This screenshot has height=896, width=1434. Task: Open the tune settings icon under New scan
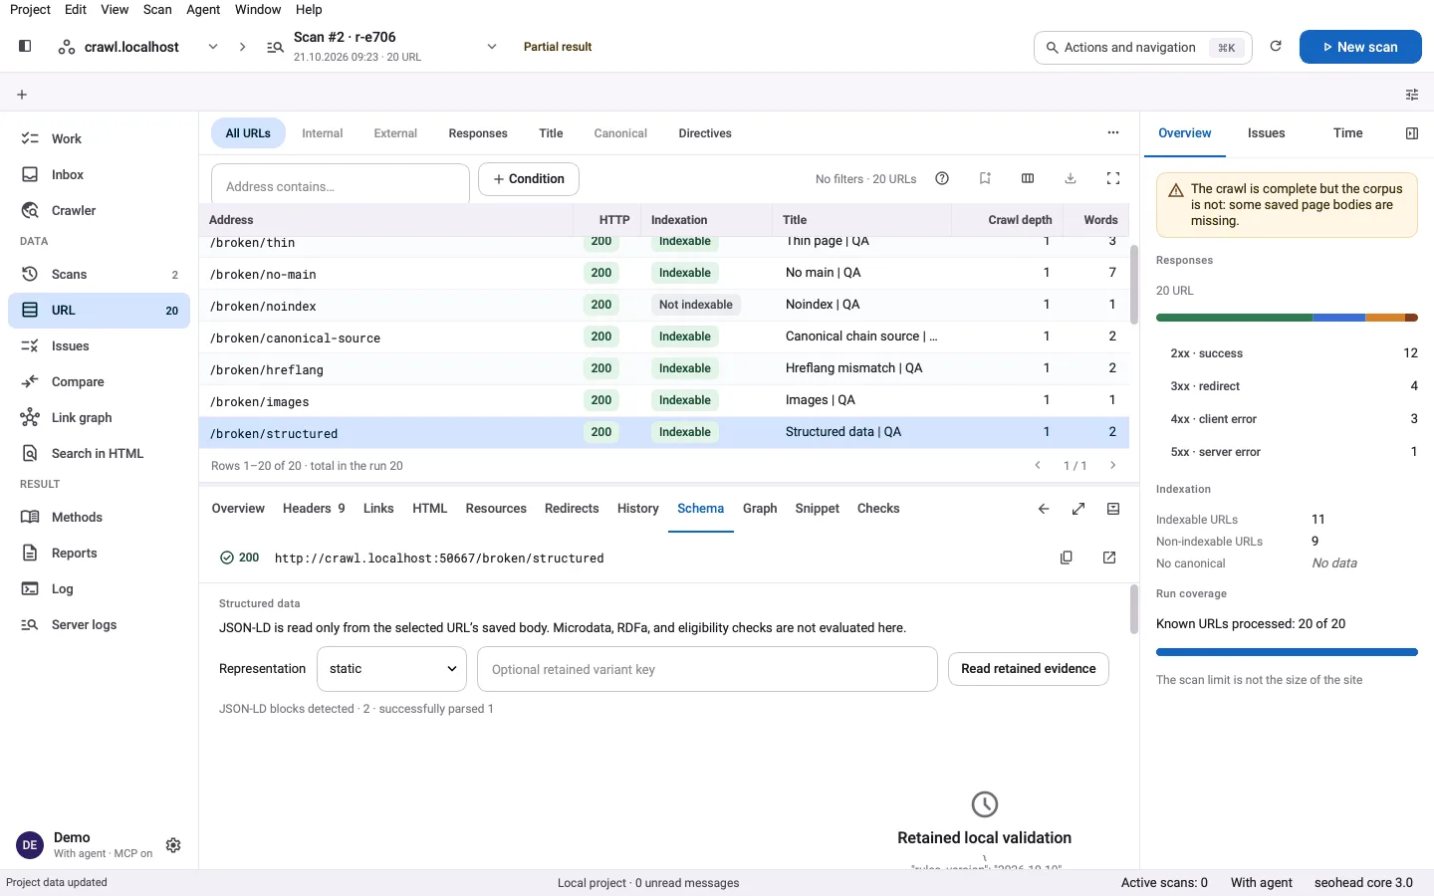1411,95
